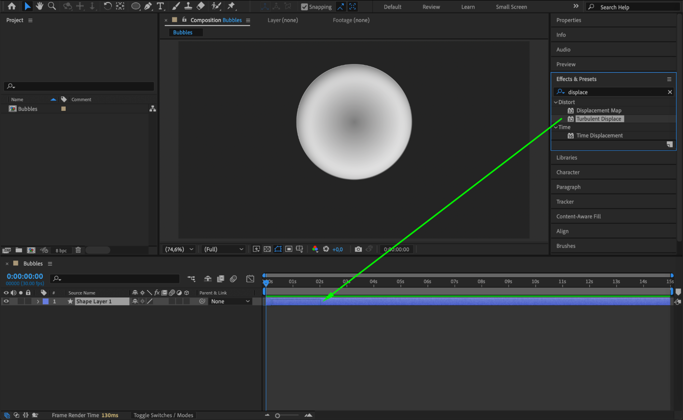Select the Turbulent Displace effect
Viewport: 683px width, 420px height.
599,119
